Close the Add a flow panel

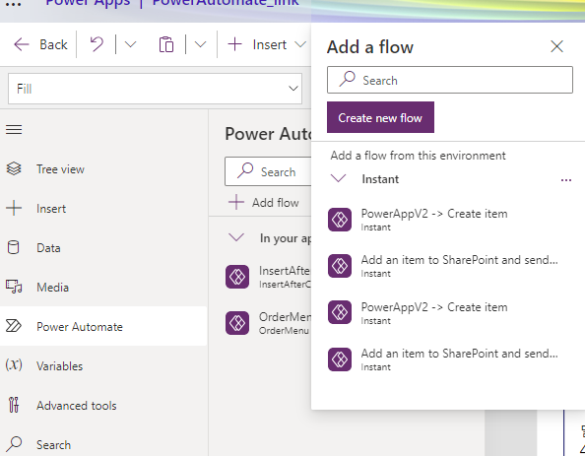pyautogui.click(x=556, y=46)
